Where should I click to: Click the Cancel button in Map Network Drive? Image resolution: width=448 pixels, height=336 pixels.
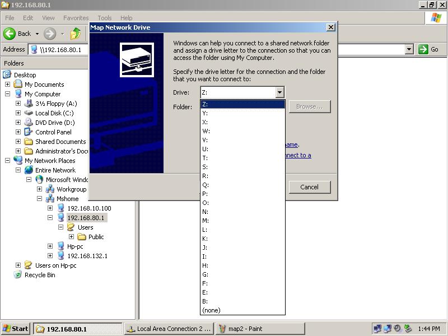[310, 187]
